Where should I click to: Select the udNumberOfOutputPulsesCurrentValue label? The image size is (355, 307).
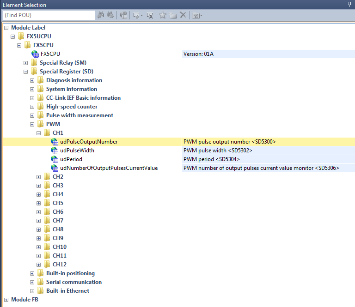pos(109,168)
